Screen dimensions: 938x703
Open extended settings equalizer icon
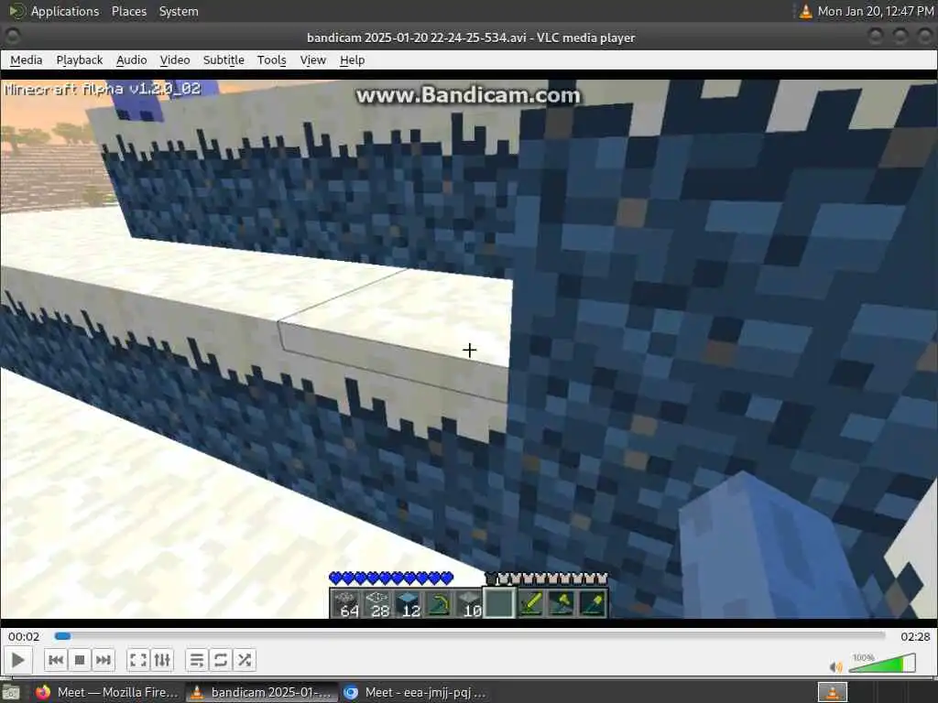[x=162, y=660]
